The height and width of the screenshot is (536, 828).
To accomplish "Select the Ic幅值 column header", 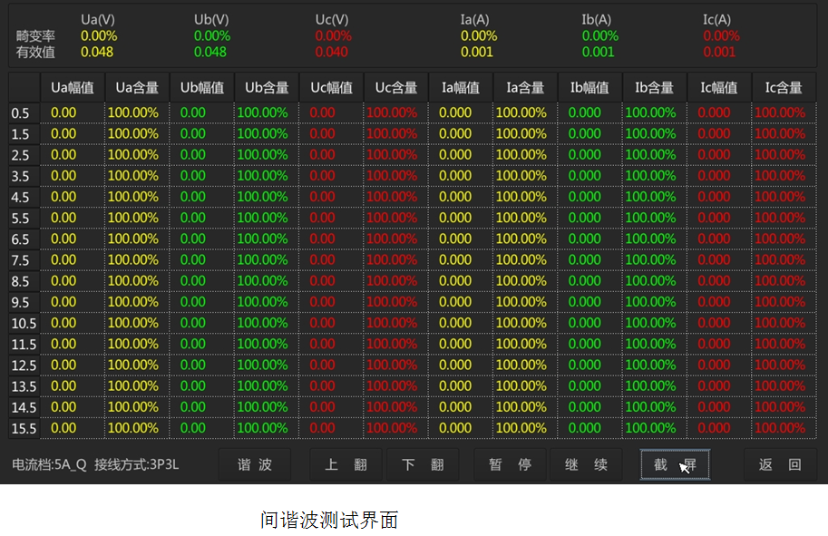I will point(718,88).
